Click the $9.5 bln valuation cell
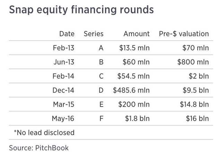The height and width of the screenshot is (158, 222). (x=196, y=90)
